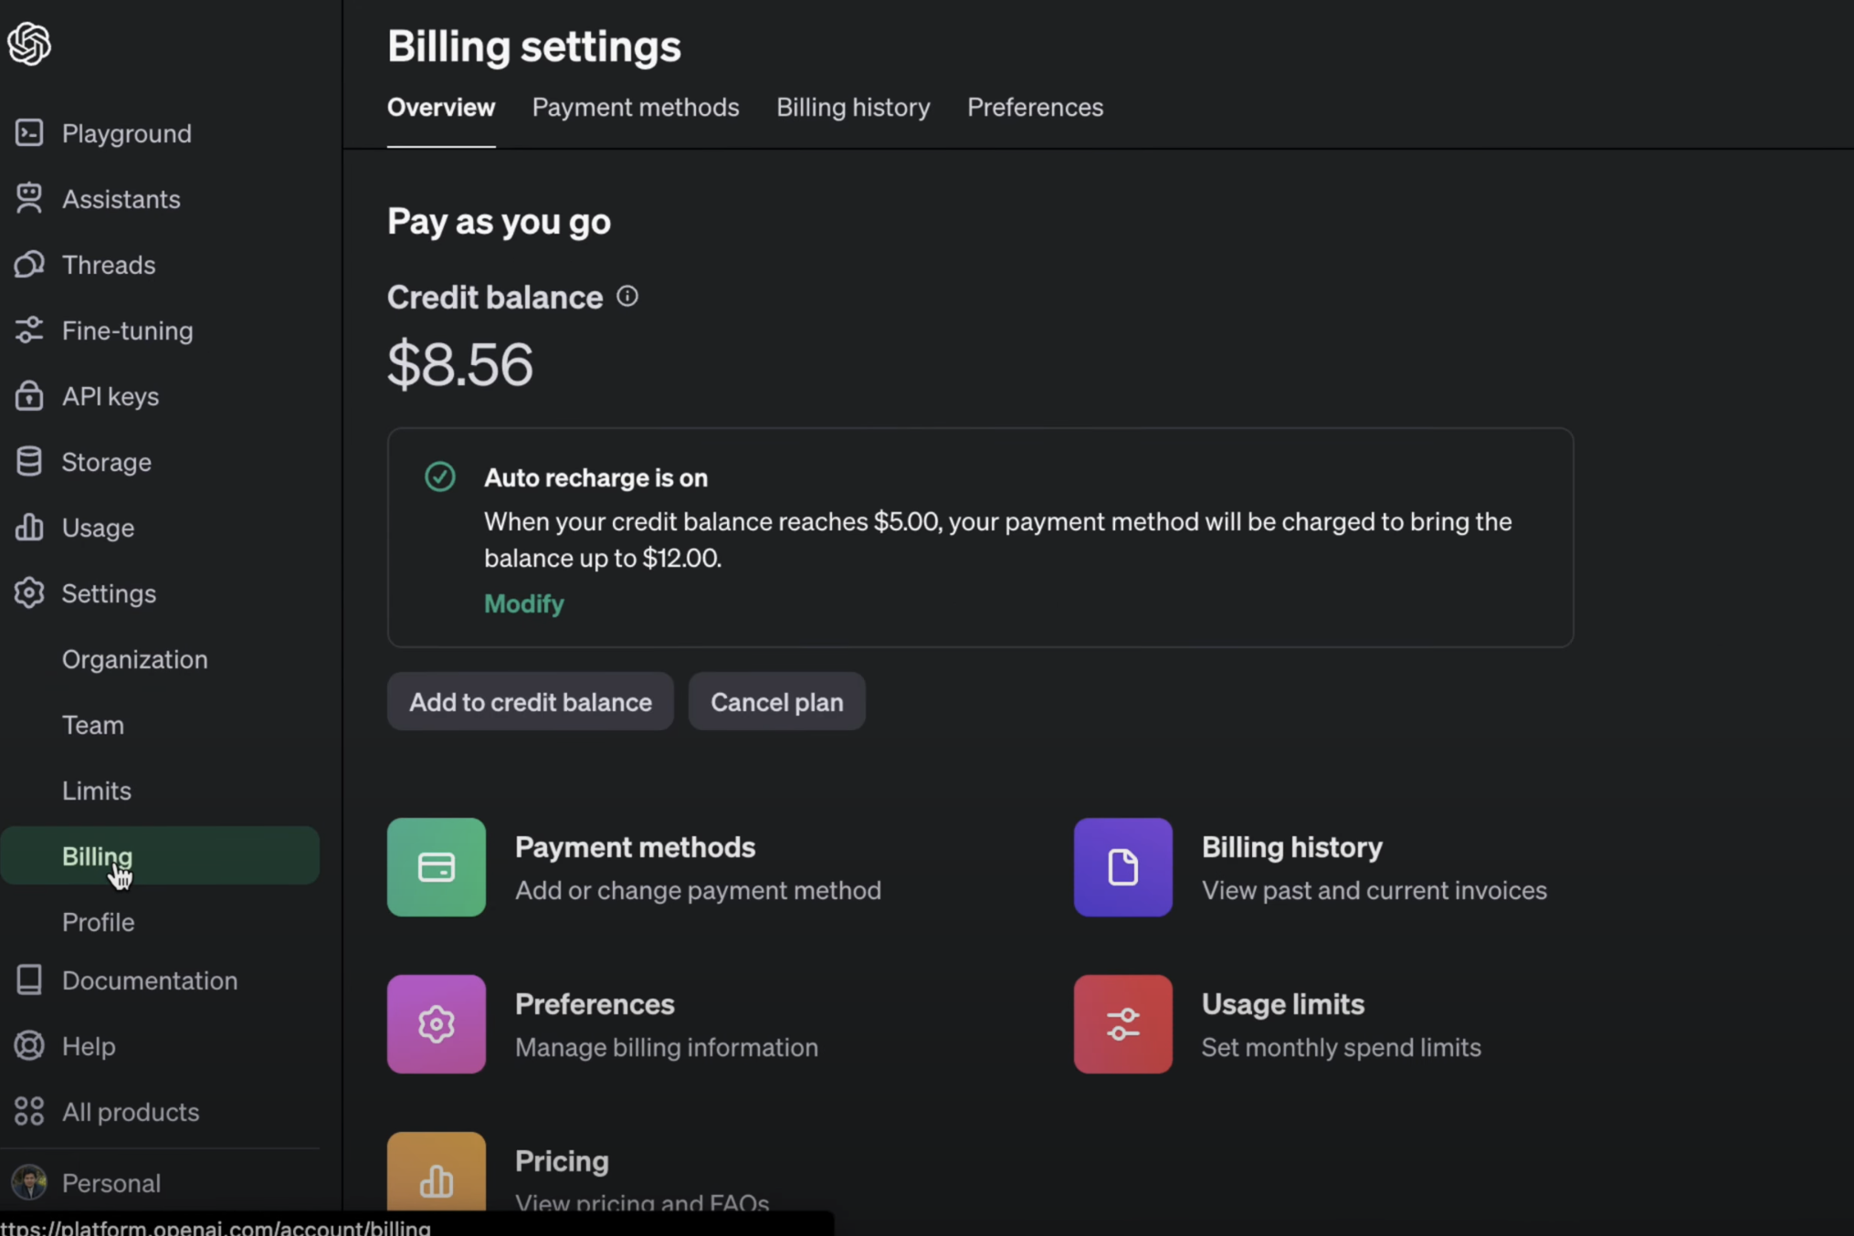Click Add to credit balance button
Image resolution: width=1854 pixels, height=1236 pixels.
point(530,701)
